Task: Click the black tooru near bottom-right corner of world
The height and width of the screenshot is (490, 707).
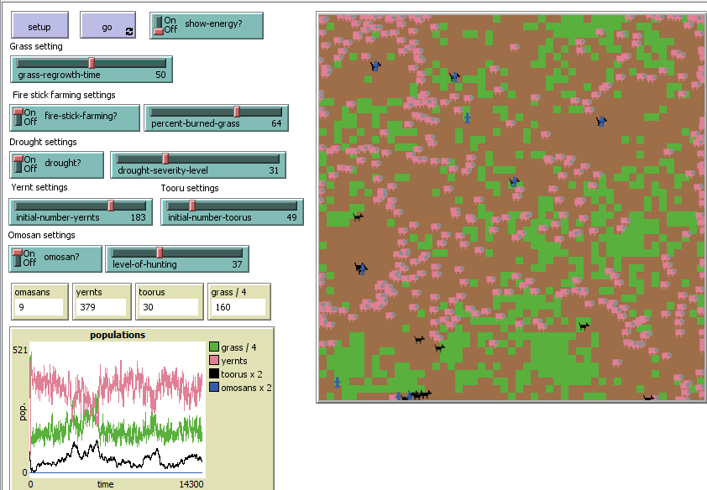Action: pos(648,398)
